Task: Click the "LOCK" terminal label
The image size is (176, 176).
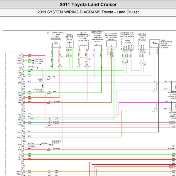Action: click(19, 122)
